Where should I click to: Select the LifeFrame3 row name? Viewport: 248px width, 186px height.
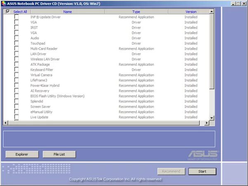[39, 80]
